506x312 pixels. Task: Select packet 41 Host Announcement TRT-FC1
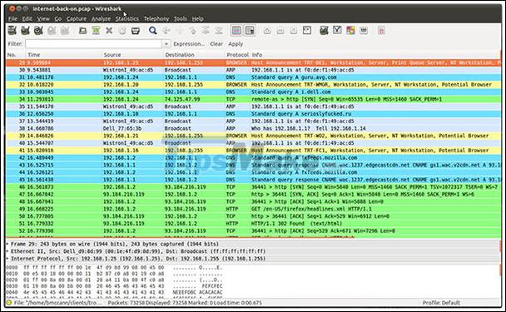pyautogui.click(x=253, y=151)
